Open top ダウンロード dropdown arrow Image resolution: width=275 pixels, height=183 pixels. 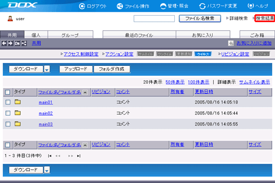47,69
